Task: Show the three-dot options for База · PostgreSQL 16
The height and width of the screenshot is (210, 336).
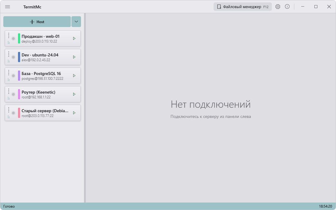Action: [x=9, y=73]
